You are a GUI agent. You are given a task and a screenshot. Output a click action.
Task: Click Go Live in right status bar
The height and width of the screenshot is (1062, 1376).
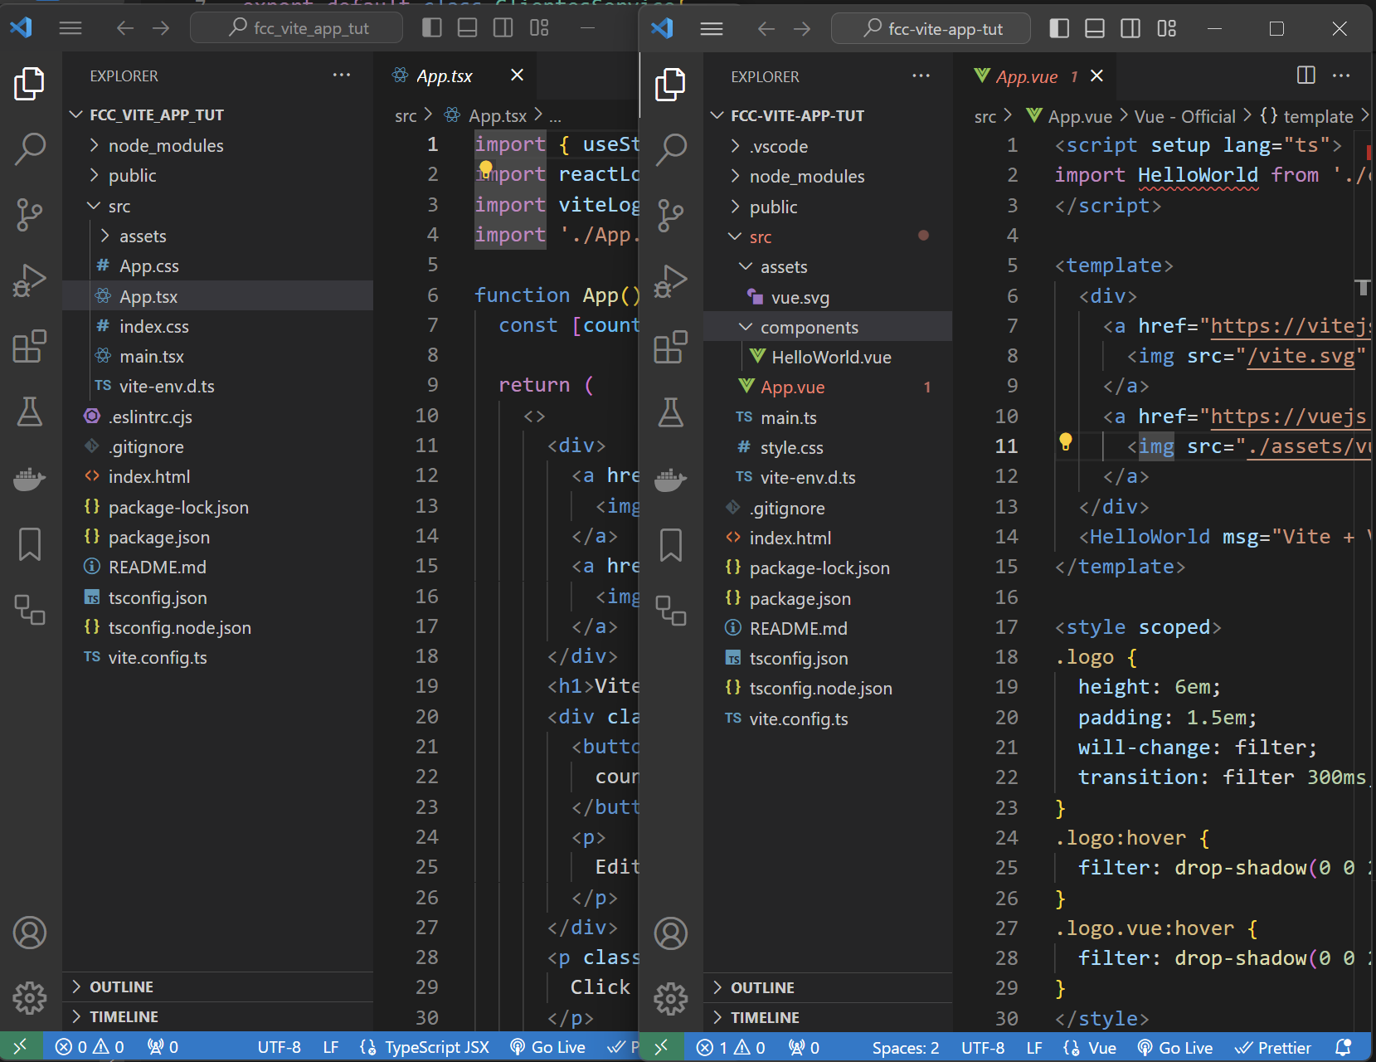tap(1175, 1048)
